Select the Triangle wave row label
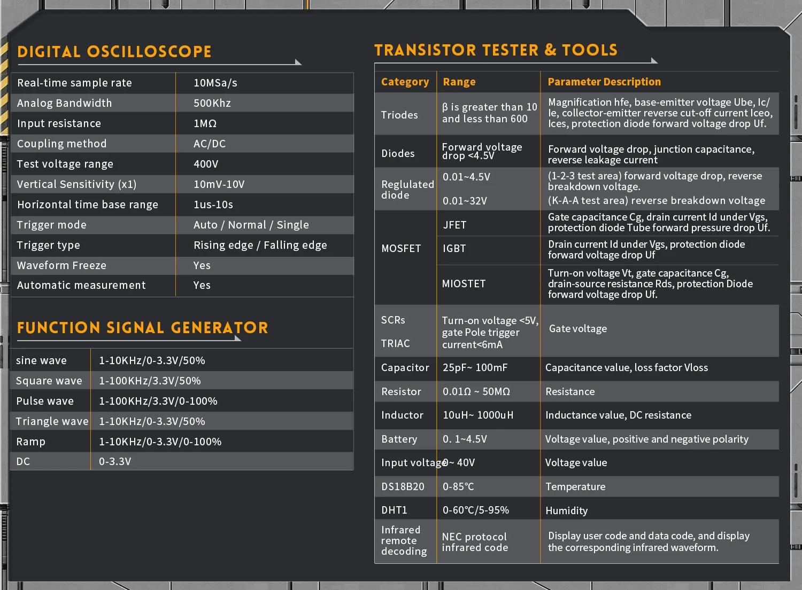This screenshot has height=590, width=802. coord(52,421)
